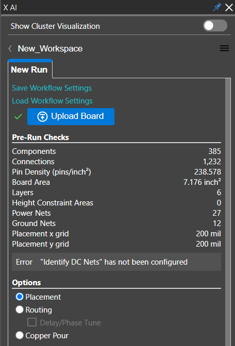Viewport: 235px width, 346px height.
Task: Click the Board Area value 7.176 inch²
Action: (x=202, y=182)
